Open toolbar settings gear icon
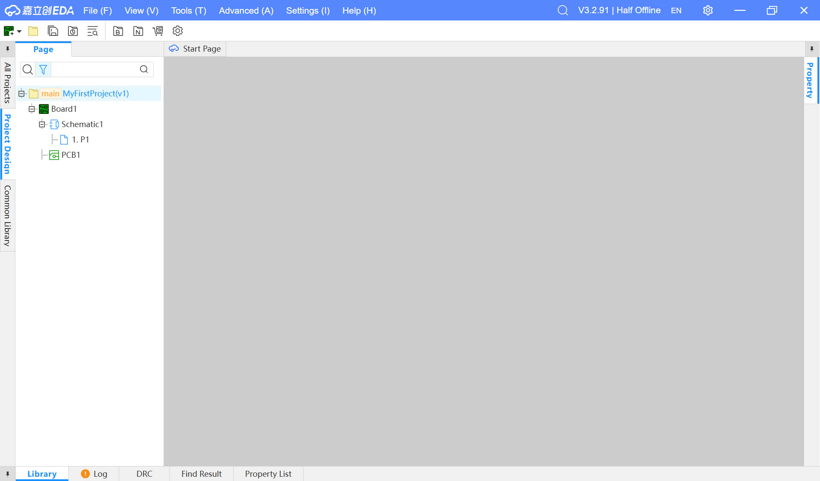 tap(178, 31)
